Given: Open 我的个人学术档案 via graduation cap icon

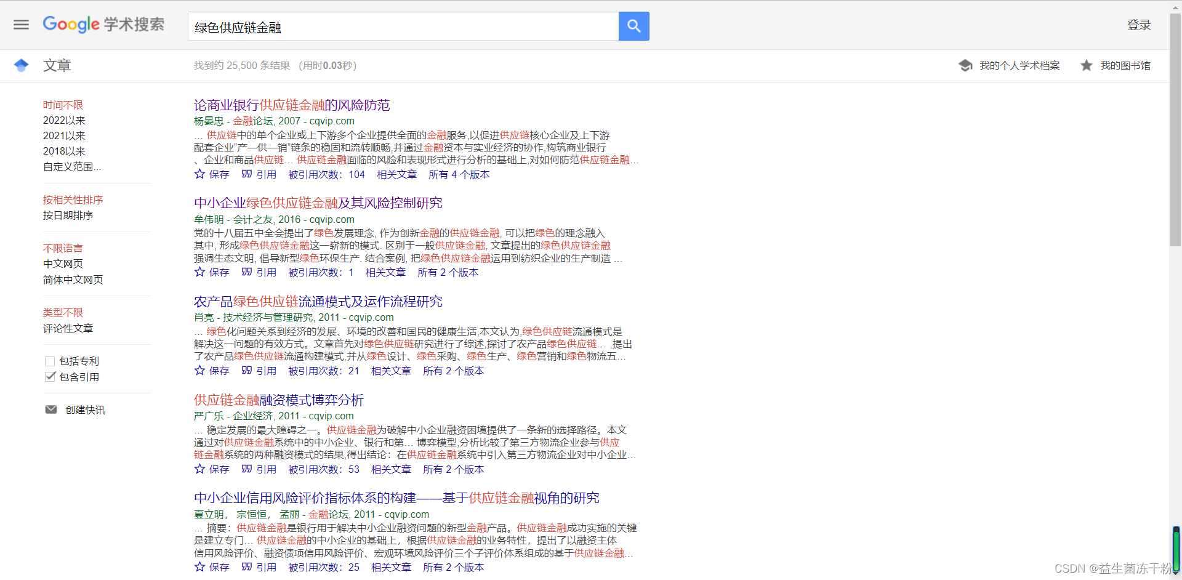Looking at the screenshot, I should [x=965, y=65].
